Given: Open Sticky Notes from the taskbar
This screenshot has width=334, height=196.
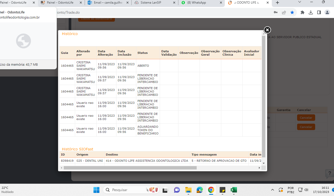Looking at the screenshot, I should tap(222, 190).
